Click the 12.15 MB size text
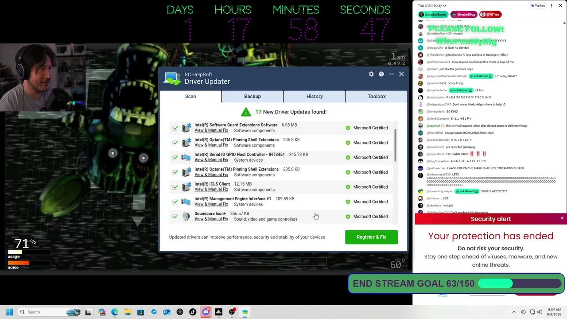This screenshot has height=319, width=567. tap(243, 184)
